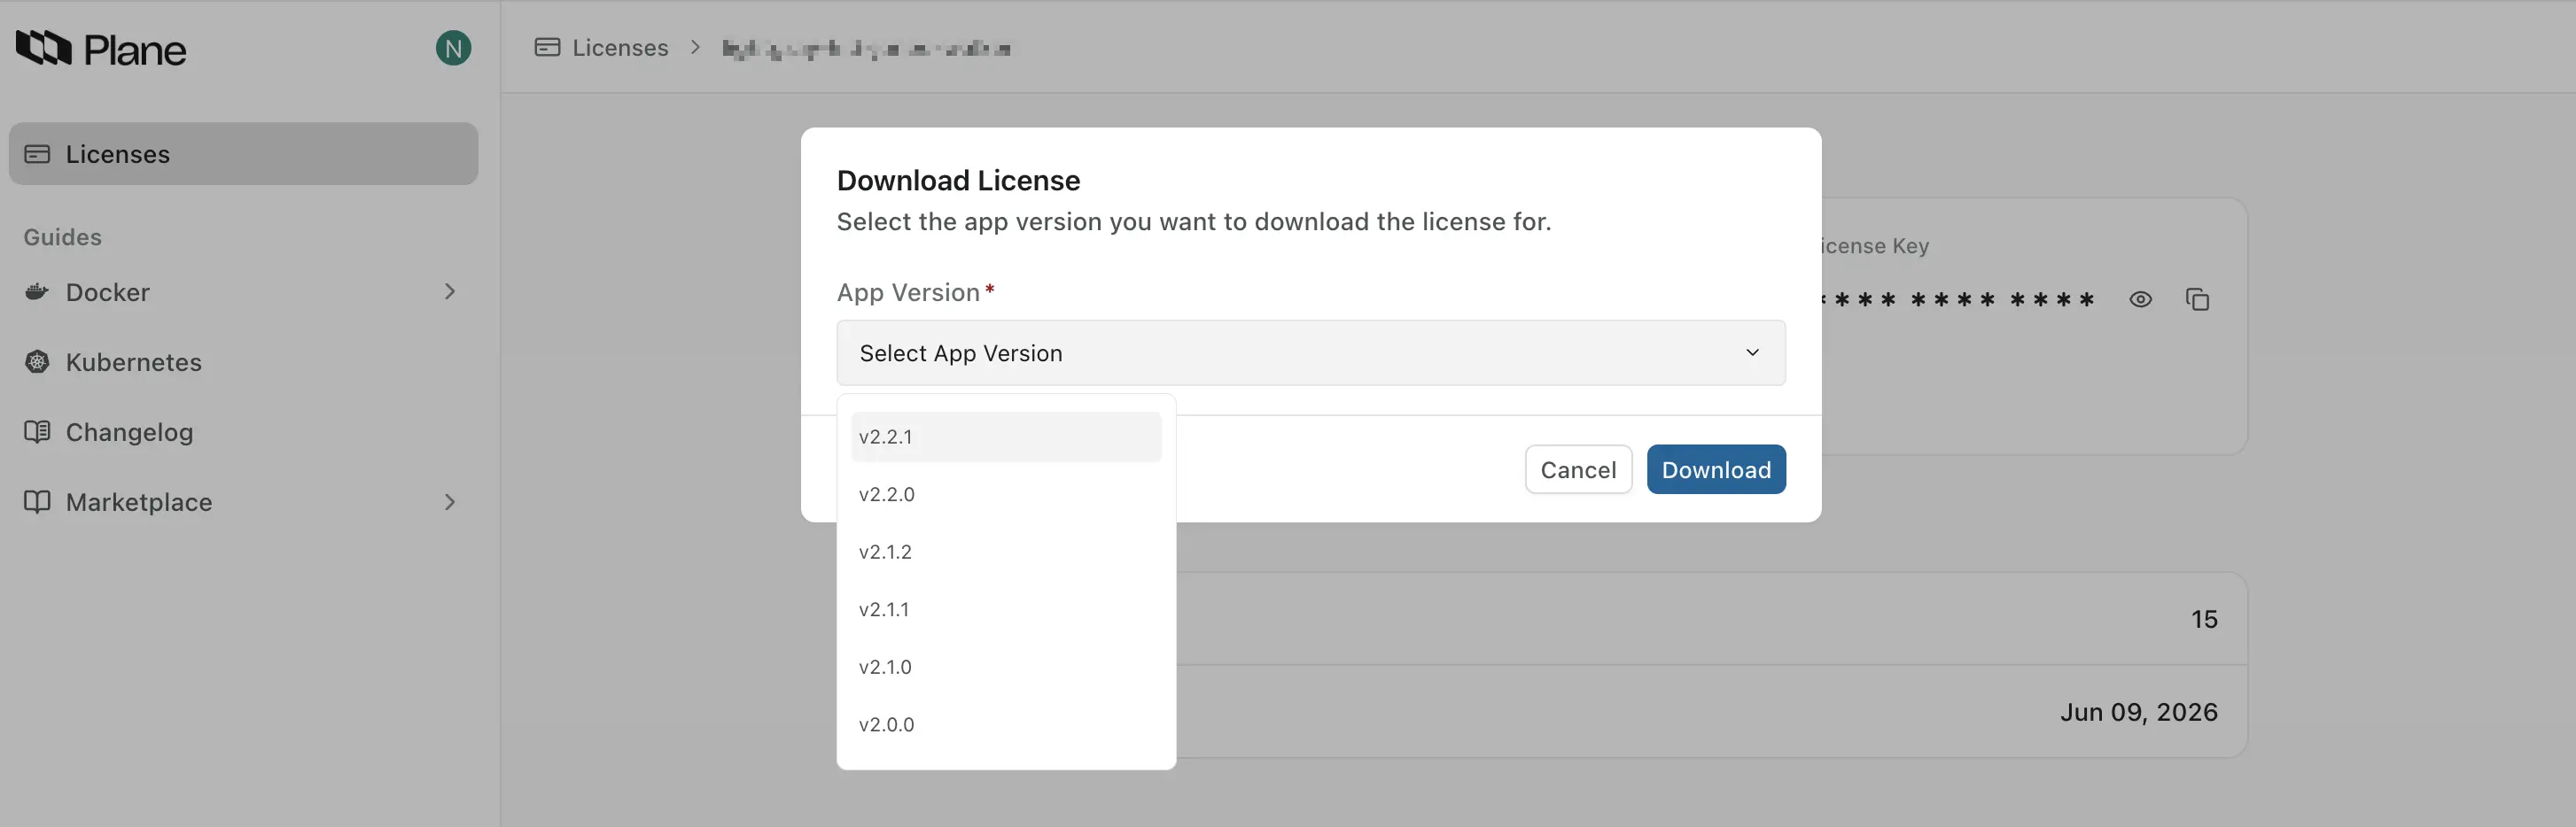2576x827 pixels.
Task: Open the Marketplace section
Action: (138, 501)
